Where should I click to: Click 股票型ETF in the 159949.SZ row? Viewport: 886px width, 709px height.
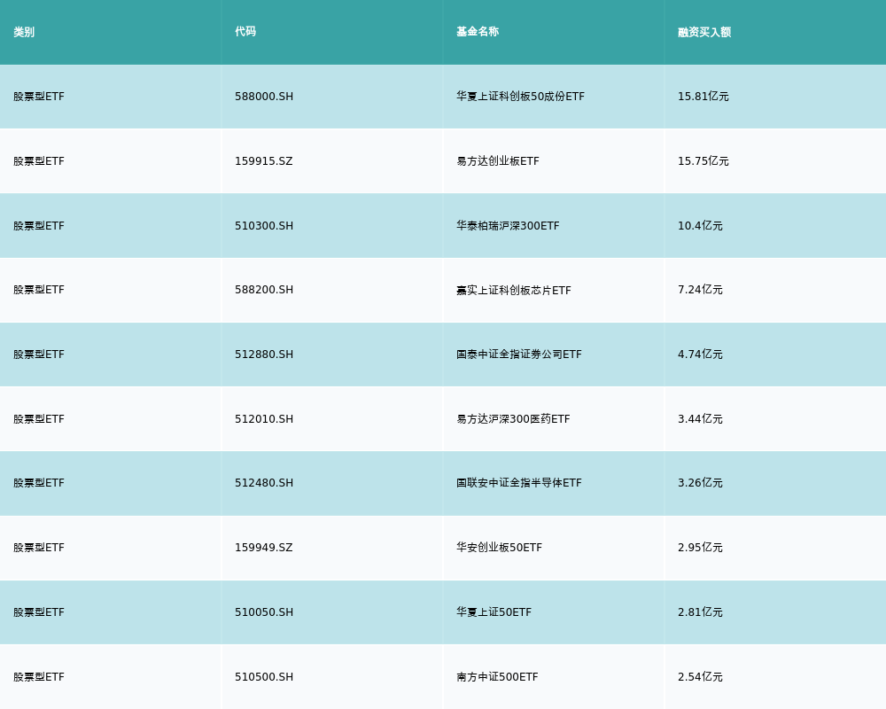click(39, 548)
